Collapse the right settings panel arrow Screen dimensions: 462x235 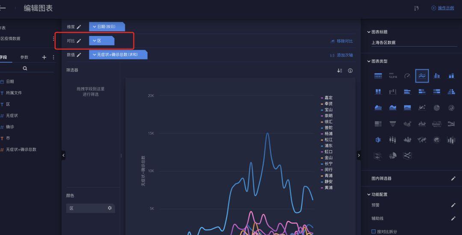358,155
